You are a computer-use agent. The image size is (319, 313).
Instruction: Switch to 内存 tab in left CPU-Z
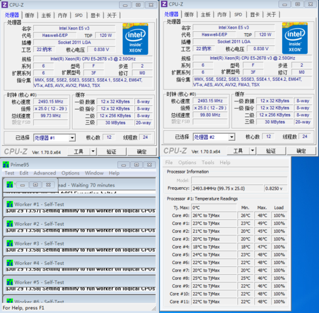tap(63, 15)
